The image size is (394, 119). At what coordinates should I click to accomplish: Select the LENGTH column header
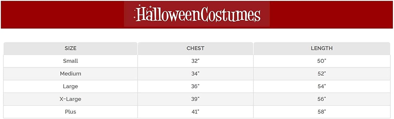[x=322, y=48]
